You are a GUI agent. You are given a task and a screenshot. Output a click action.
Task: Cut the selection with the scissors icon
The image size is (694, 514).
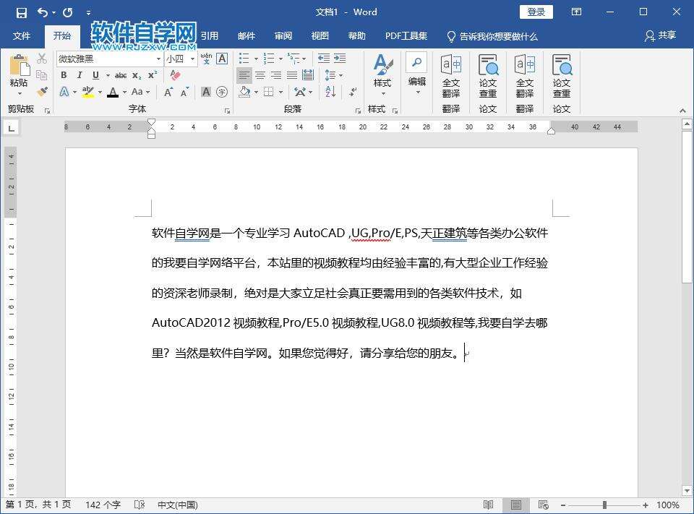(42, 59)
